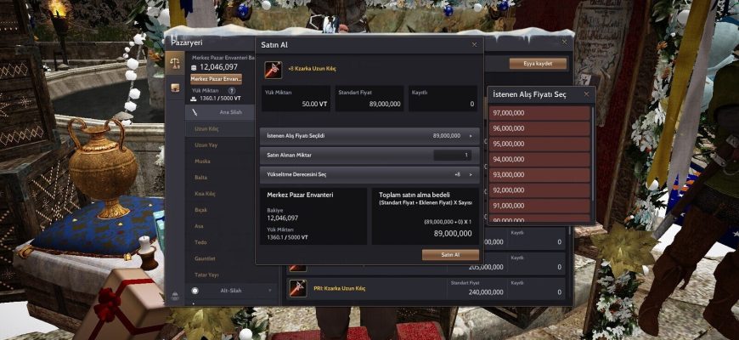This screenshot has width=739, height=340.
Task: Close the Pazaryeri window
Action: pyautogui.click(x=564, y=42)
